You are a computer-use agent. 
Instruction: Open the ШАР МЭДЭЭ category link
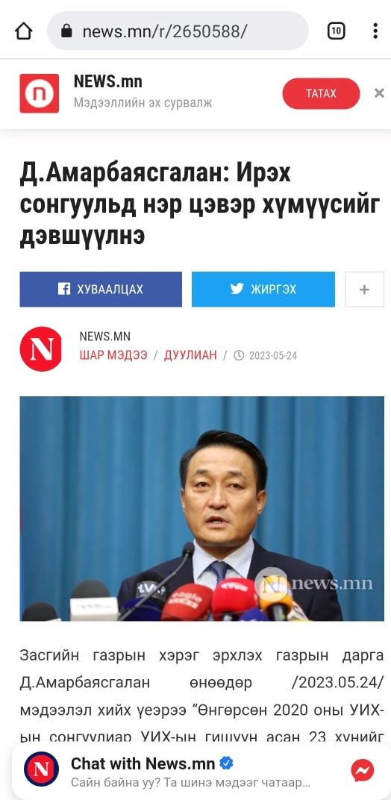click(x=113, y=355)
